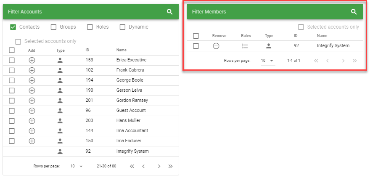Click search icon in Filter Members bar
Image resolution: width=370 pixels, height=183 pixels.
pos(354,12)
